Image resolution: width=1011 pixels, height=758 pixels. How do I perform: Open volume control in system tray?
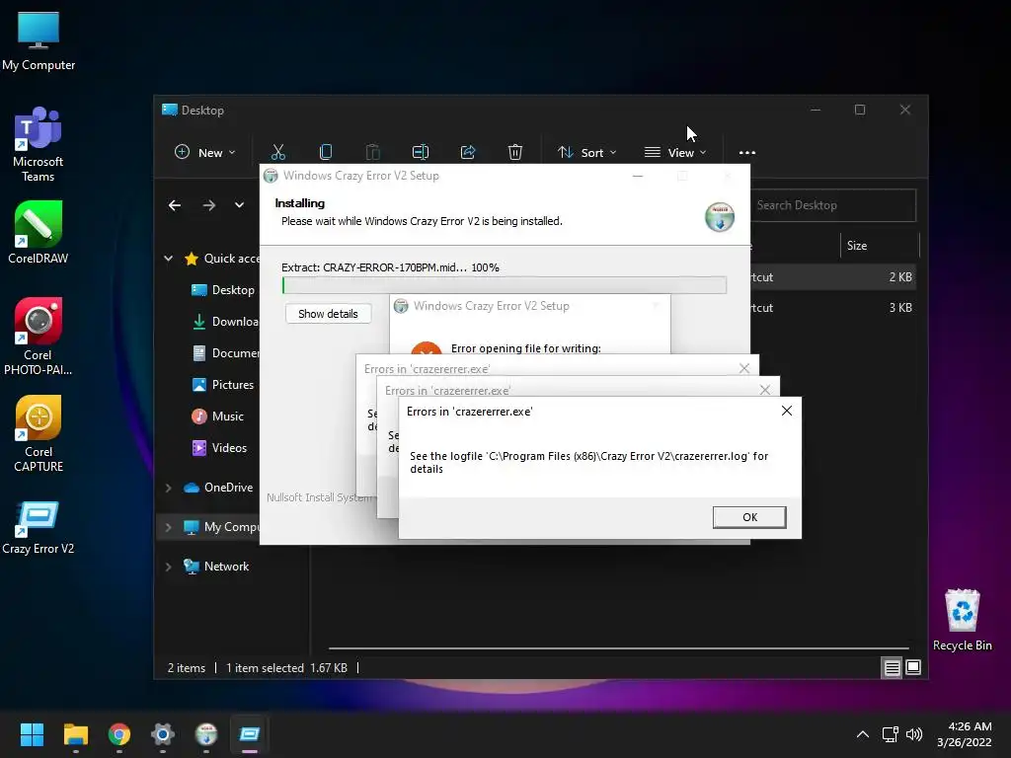click(913, 734)
